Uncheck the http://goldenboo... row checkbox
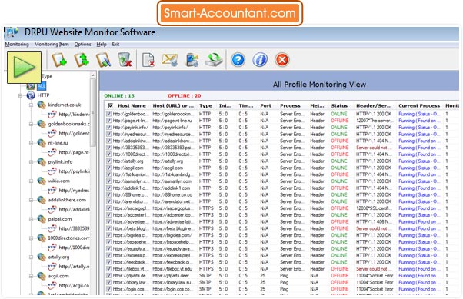 109,114
